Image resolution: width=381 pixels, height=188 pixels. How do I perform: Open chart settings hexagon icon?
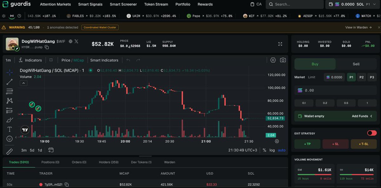click(273, 60)
